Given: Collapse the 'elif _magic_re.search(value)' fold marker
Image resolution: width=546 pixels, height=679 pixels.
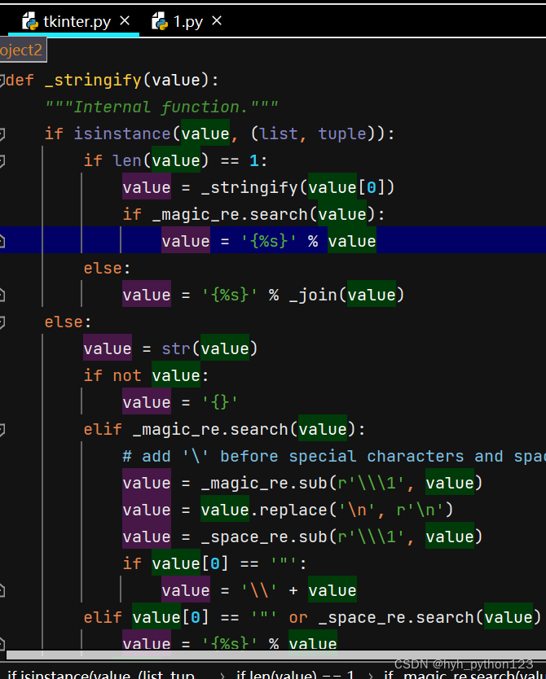Looking at the screenshot, I should (2, 429).
